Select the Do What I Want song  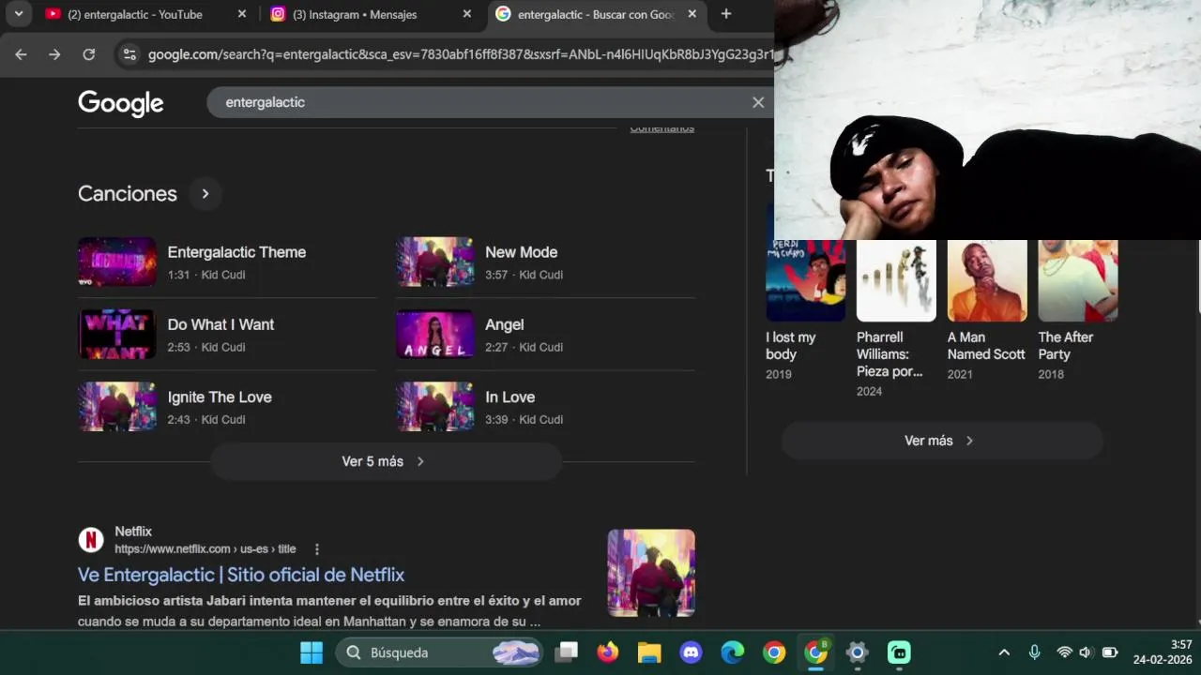pyautogui.click(x=220, y=324)
